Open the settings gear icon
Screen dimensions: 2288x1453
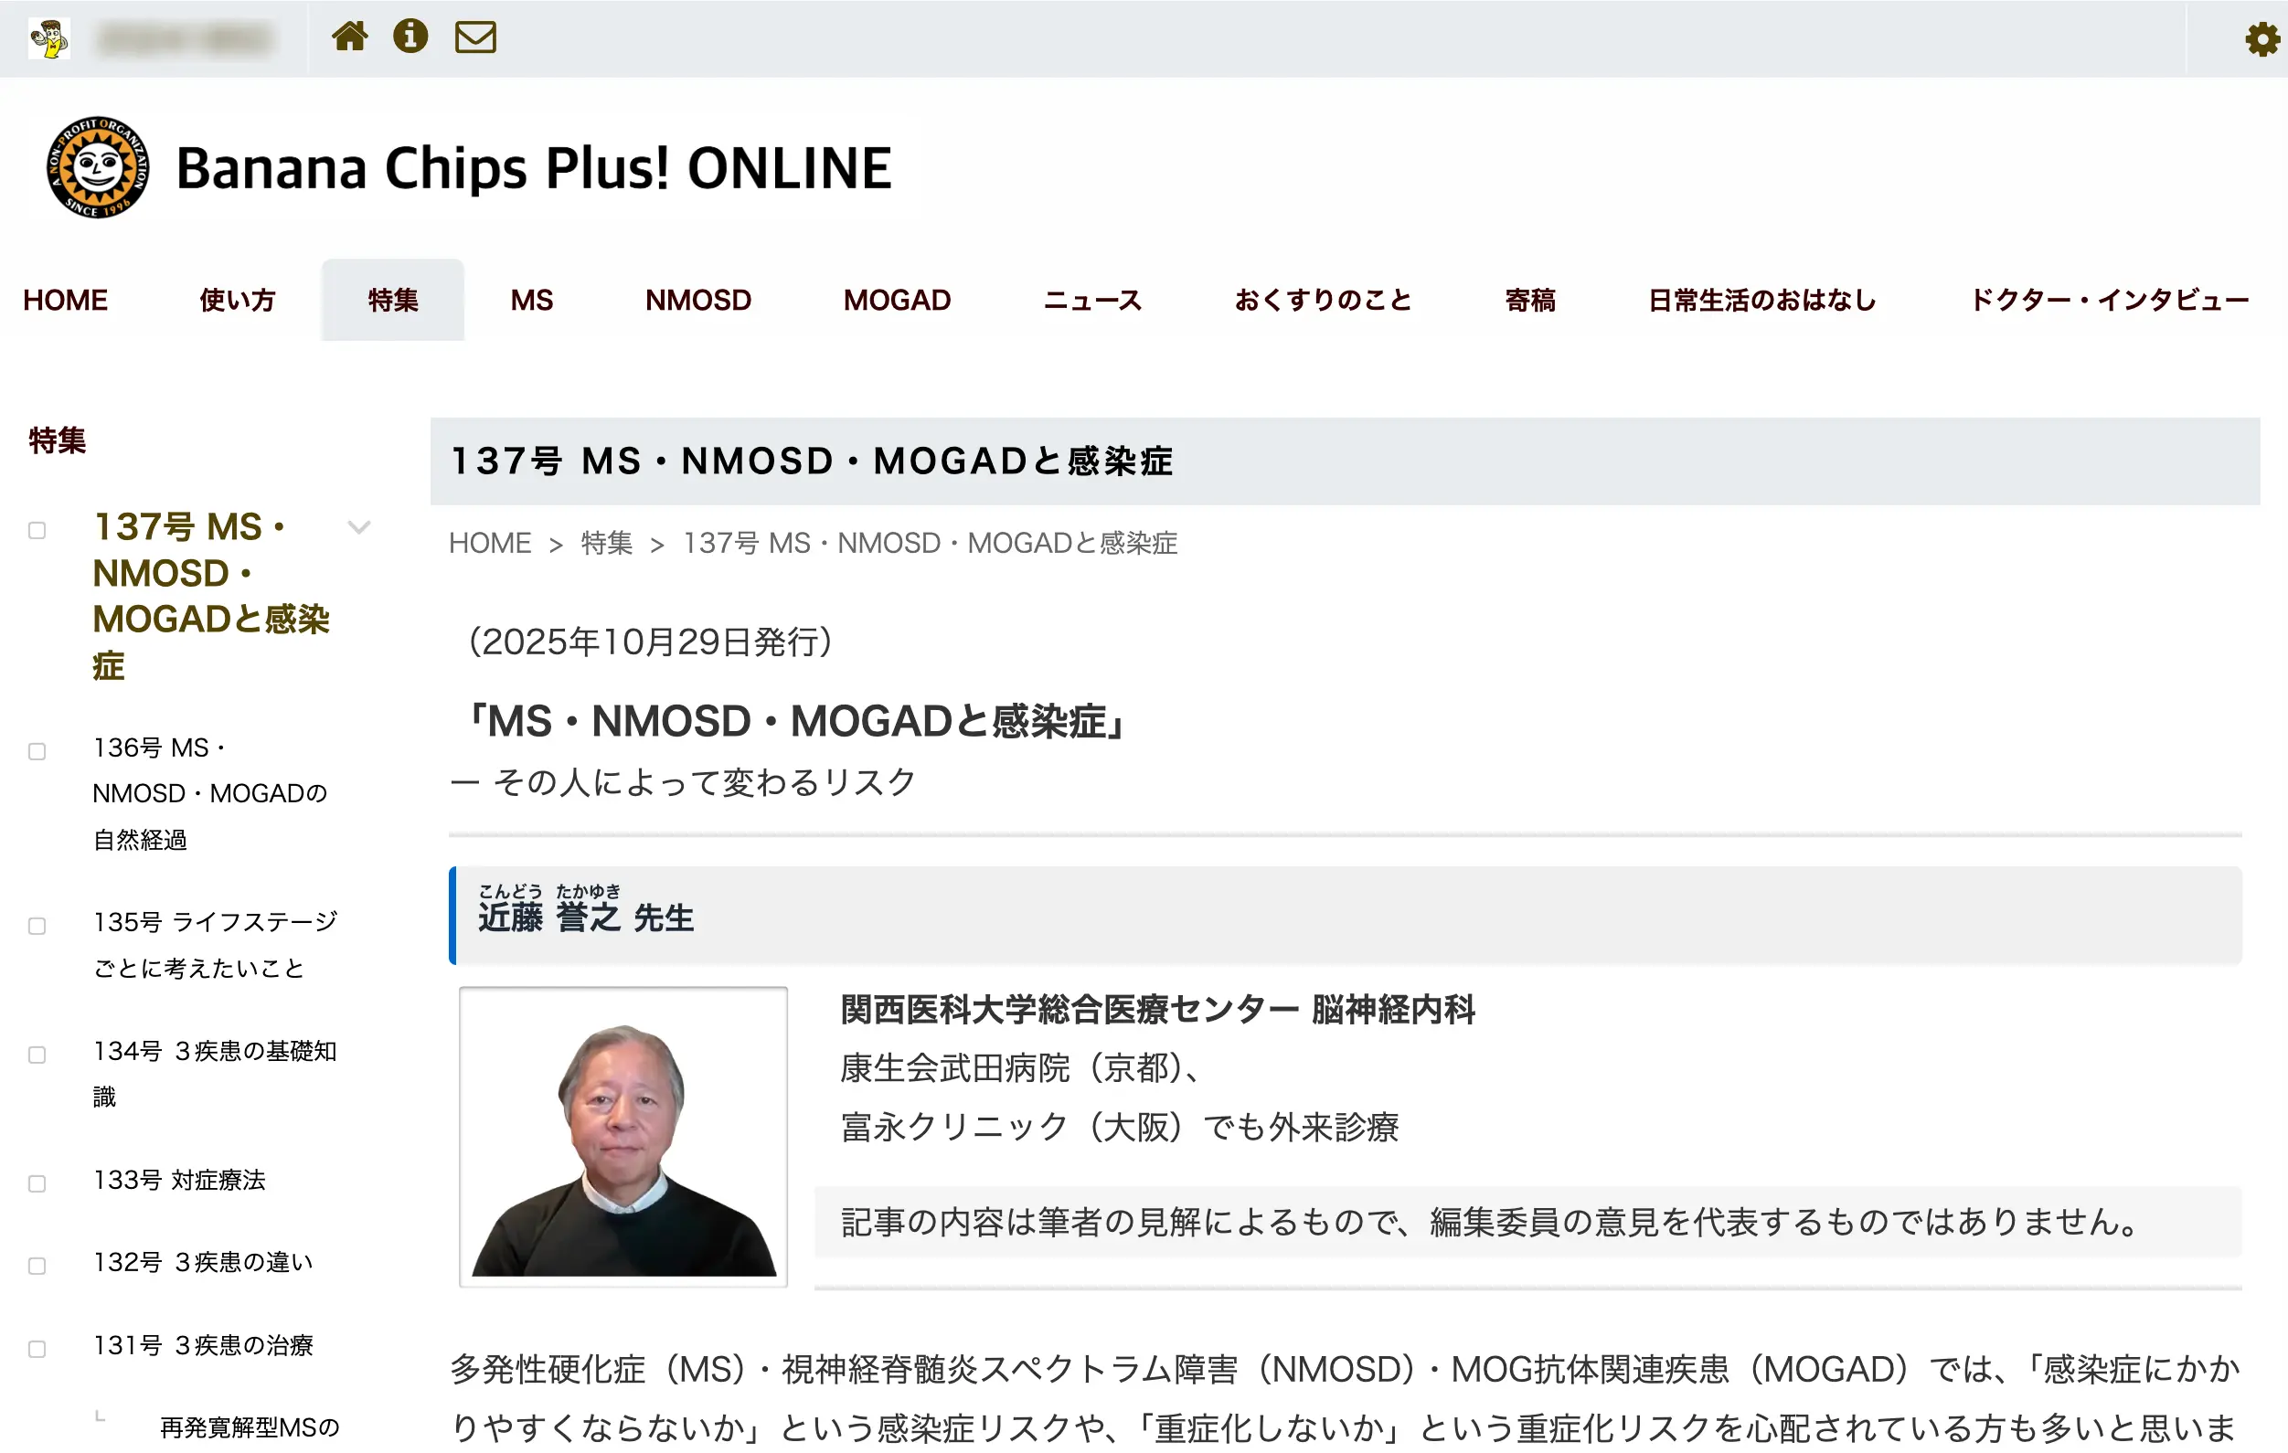click(x=2261, y=40)
